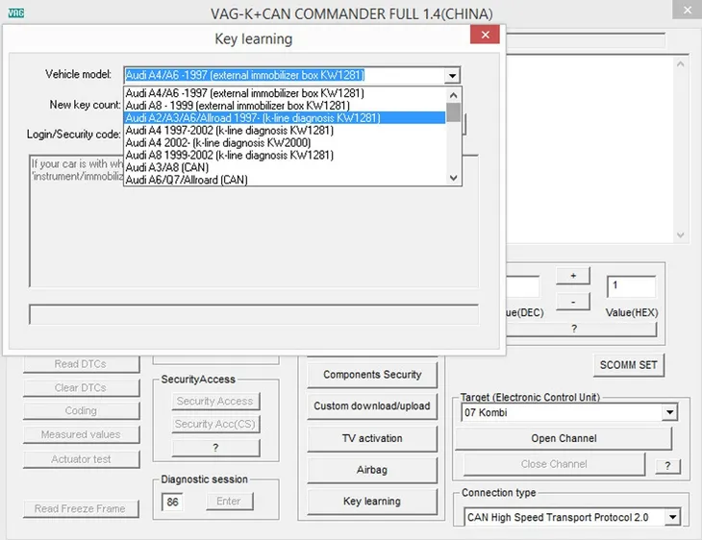Select Audi A4 2002- k-line KW2000 option
The width and height of the screenshot is (702, 540).
pyautogui.click(x=286, y=143)
